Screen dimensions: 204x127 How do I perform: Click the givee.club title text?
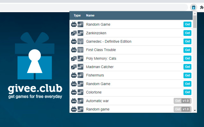pyautogui.click(x=35, y=89)
